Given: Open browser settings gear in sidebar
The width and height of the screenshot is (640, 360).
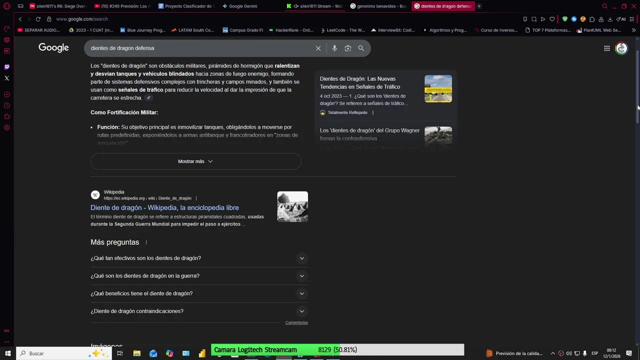Looking at the screenshot, I should [6, 127].
